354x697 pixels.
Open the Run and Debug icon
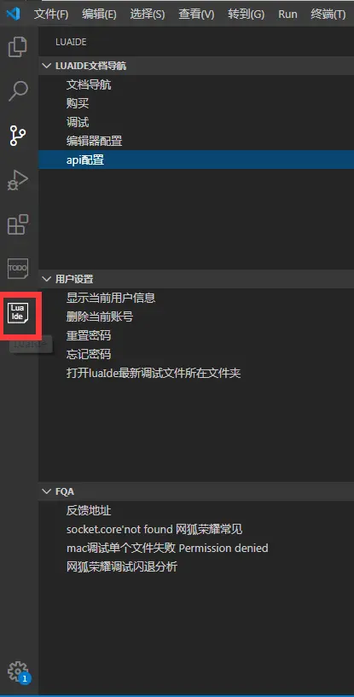pyautogui.click(x=18, y=180)
